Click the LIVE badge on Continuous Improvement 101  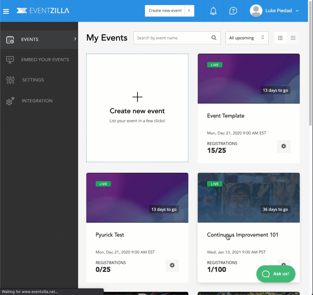(215, 184)
